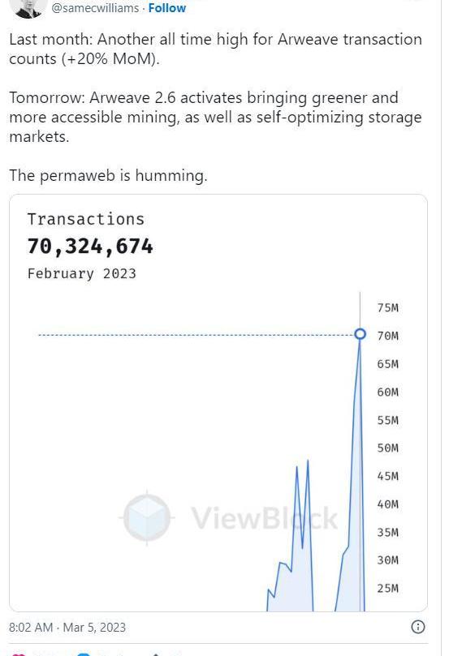This screenshot has width=449, height=656.
Task: Click the February 2023 date label
Action: 82,273
